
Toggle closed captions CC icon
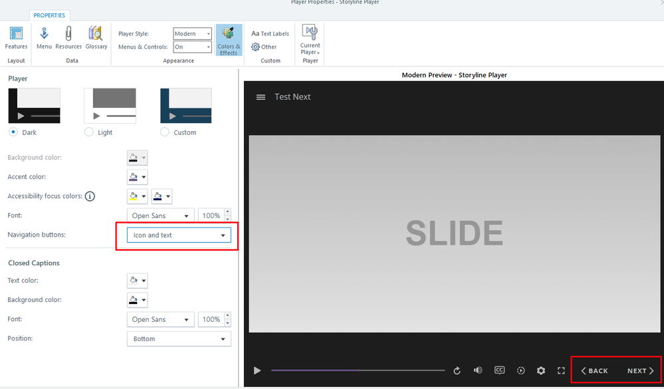pos(500,370)
